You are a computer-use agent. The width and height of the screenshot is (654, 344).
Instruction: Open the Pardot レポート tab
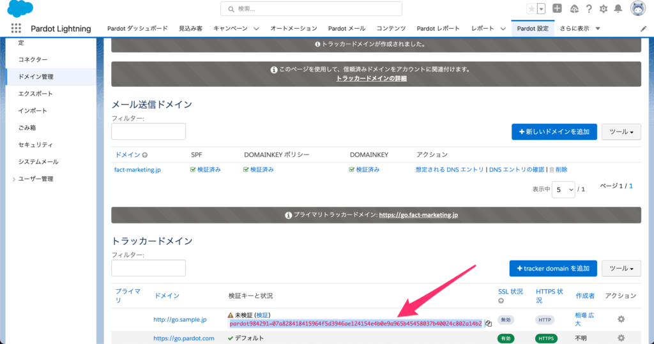pos(438,28)
